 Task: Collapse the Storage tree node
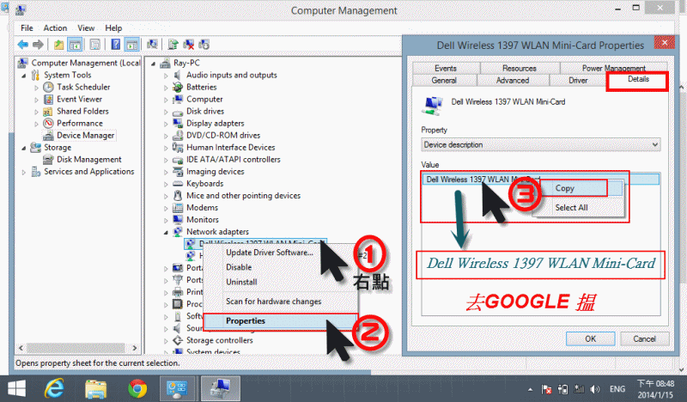(24, 148)
